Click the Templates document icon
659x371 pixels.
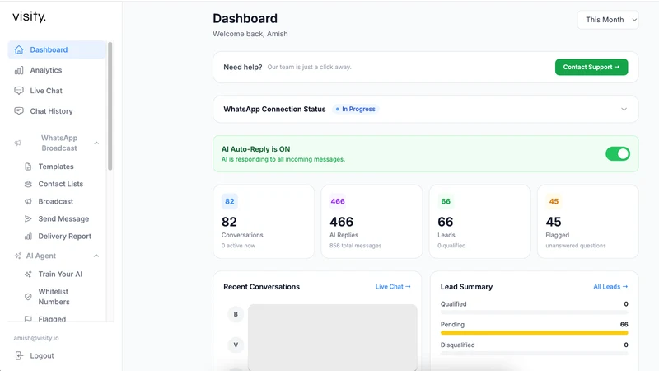click(x=28, y=167)
